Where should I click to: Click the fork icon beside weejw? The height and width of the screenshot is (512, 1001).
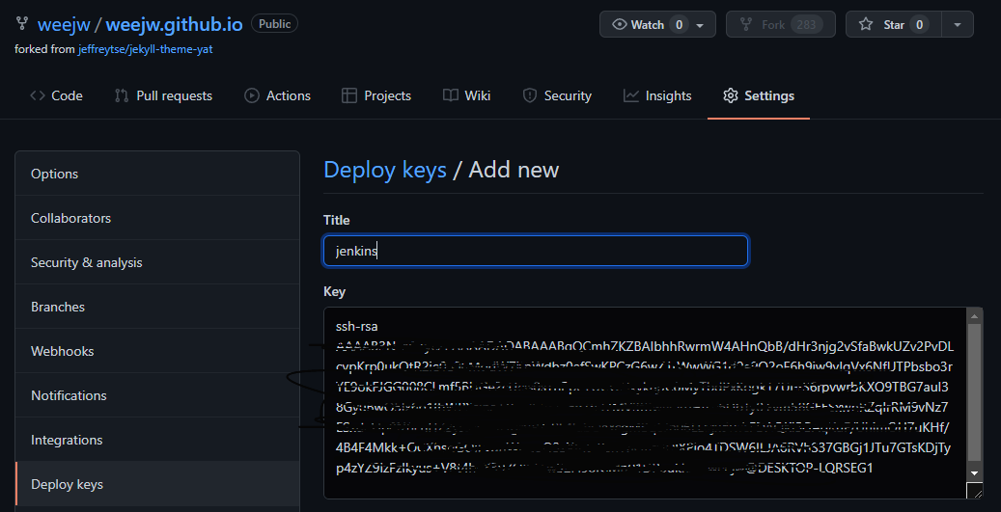(x=22, y=24)
